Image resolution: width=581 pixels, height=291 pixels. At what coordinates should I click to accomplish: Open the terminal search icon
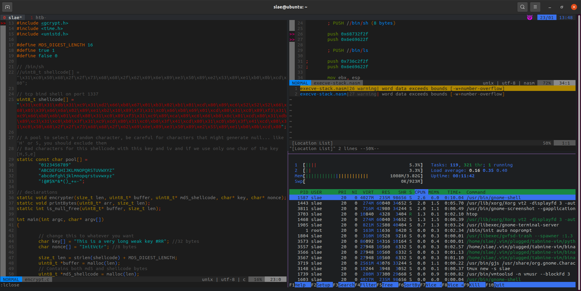[x=523, y=7]
